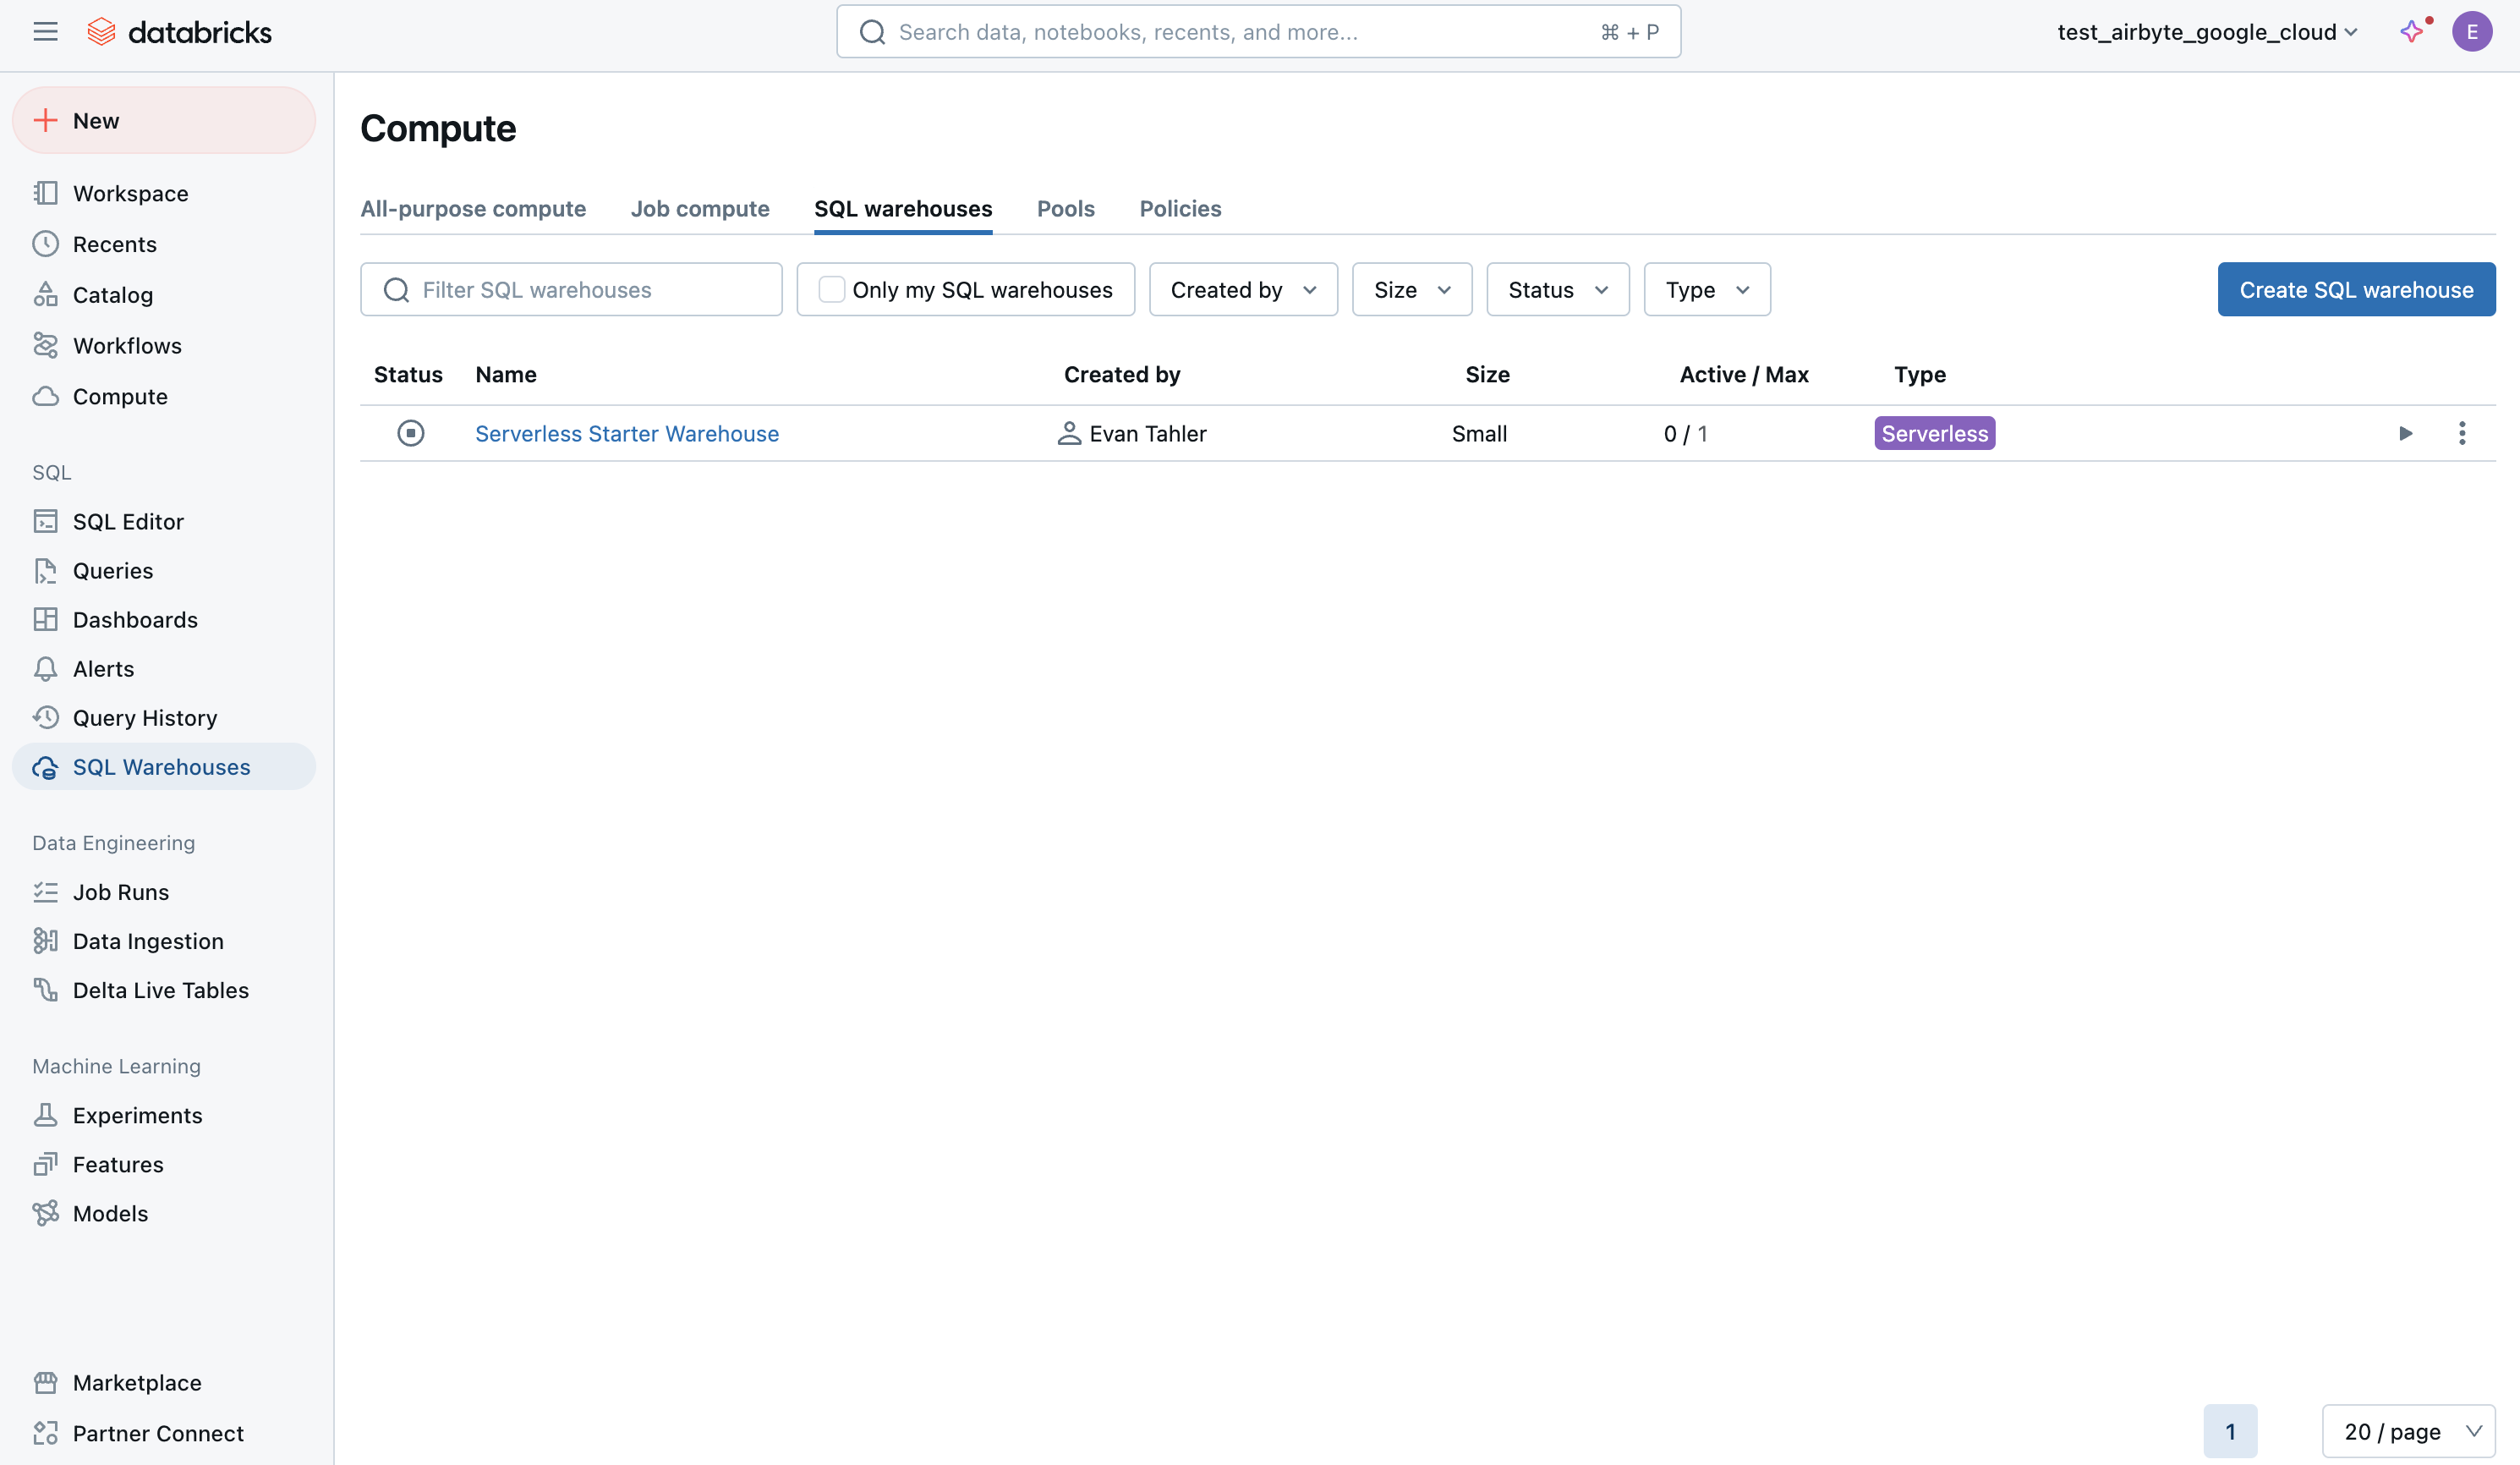The height and width of the screenshot is (1465, 2520).
Task: Open the Databricks Assistant sparkle icon
Action: pyautogui.click(x=2412, y=32)
